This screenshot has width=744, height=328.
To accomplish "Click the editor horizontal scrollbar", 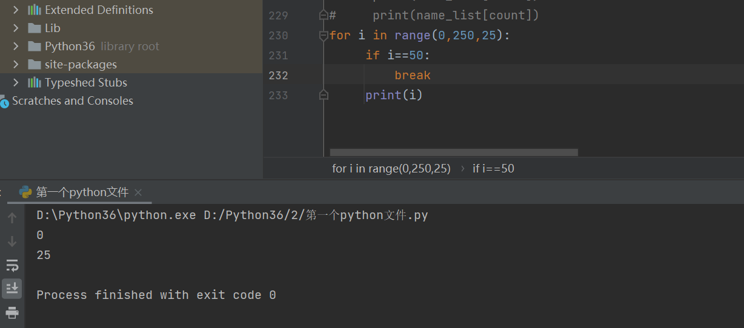I will click(x=453, y=153).
